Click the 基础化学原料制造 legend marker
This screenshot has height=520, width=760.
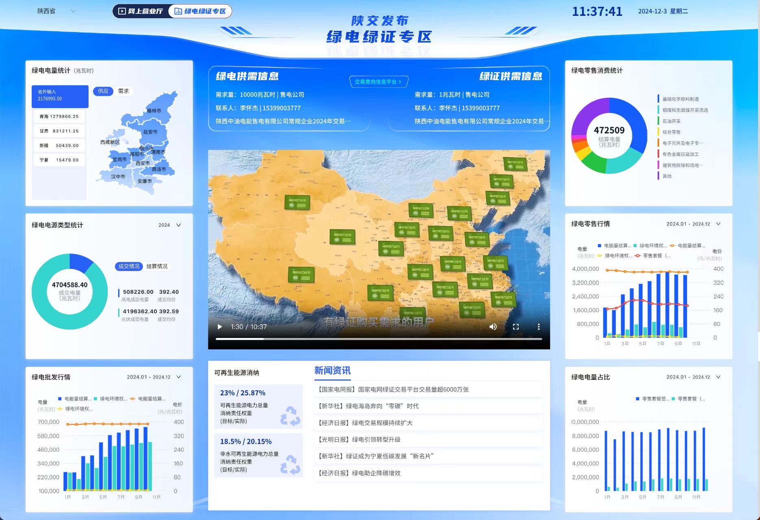point(658,99)
